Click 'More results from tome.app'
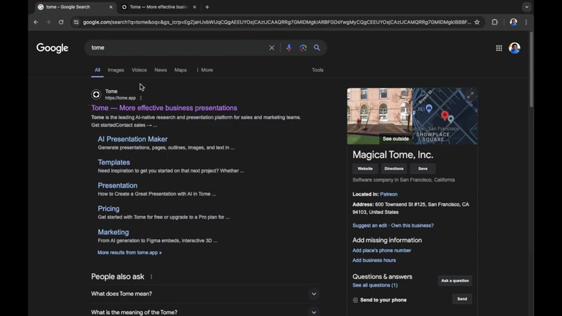Viewport: 562px width, 316px height. (130, 253)
